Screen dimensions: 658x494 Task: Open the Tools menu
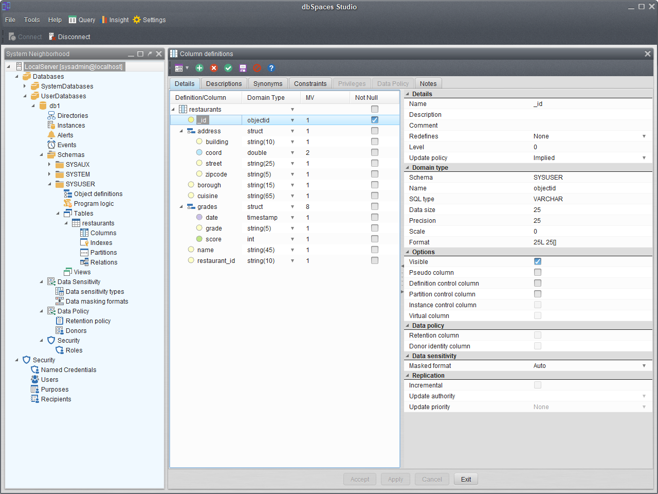pos(32,20)
